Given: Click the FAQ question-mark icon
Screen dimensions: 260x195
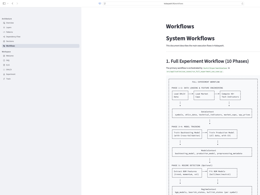Looking at the screenshot, I should 4,61.
